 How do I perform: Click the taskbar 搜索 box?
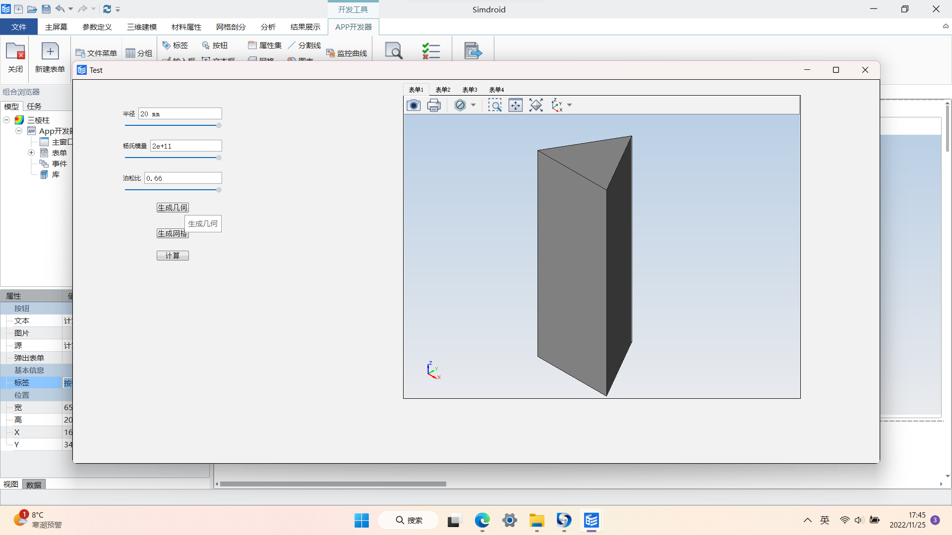[x=409, y=520]
